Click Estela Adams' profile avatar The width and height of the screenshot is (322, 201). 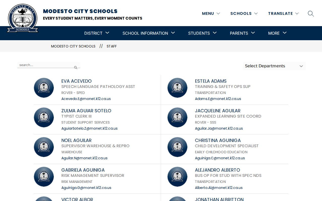pos(177,88)
